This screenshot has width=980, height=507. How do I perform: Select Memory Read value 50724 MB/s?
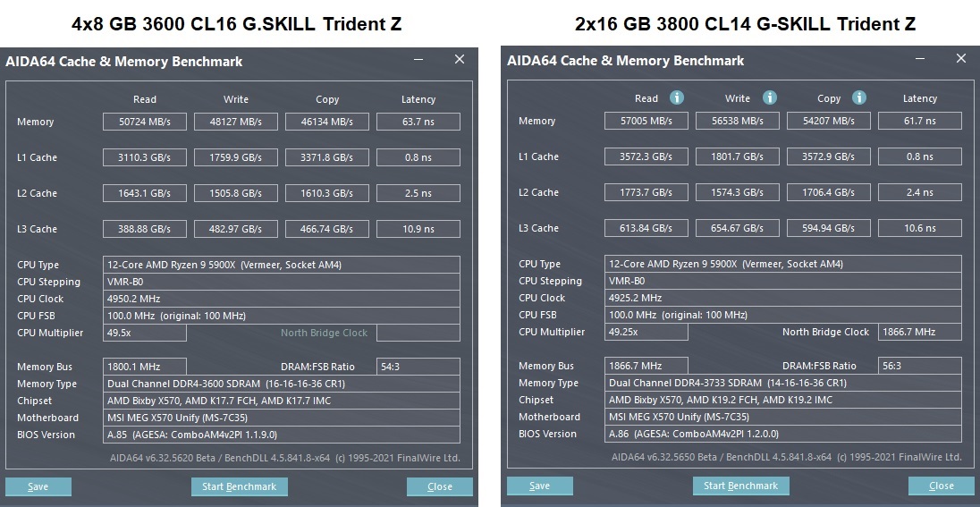tap(144, 122)
